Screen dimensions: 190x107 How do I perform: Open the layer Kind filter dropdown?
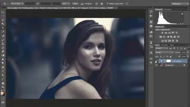pyautogui.click(x=161, y=48)
